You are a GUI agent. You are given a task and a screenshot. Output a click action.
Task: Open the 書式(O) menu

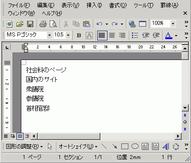(118, 5)
